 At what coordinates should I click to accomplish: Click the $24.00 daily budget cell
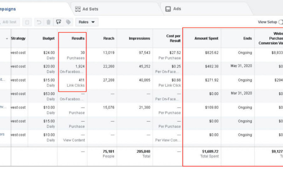pyautogui.click(x=48, y=53)
